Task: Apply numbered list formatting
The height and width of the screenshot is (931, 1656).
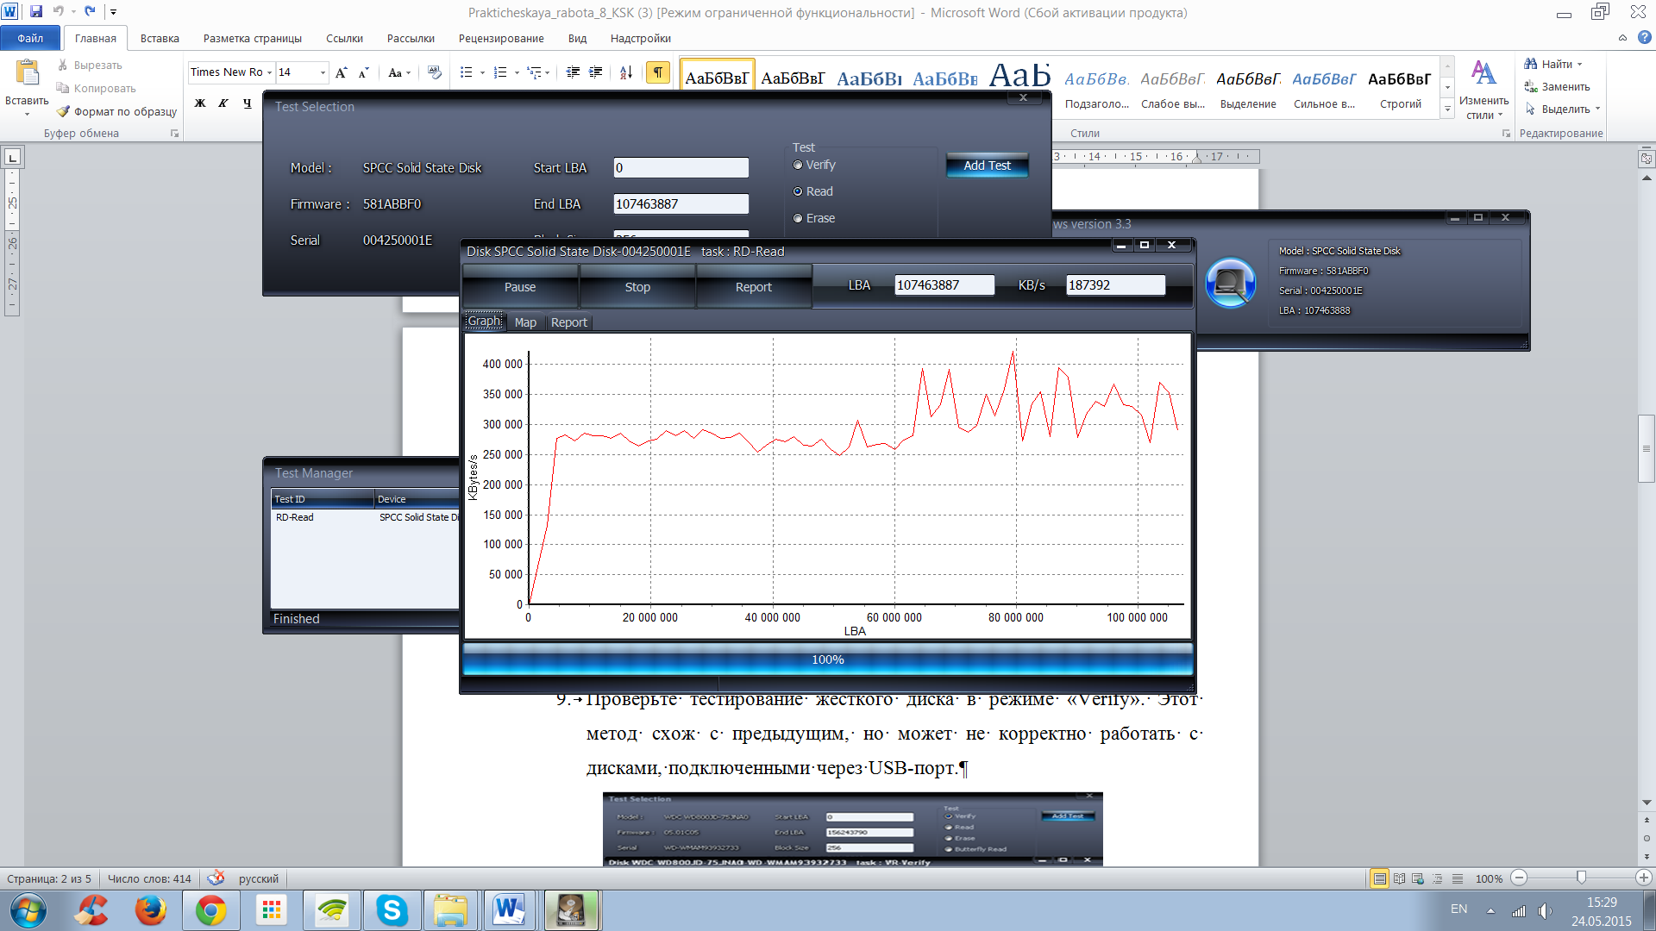Action: [500, 72]
